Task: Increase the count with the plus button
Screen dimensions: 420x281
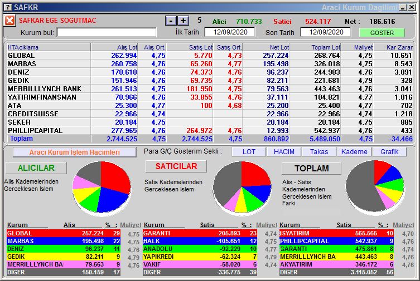Action: (x=183, y=21)
